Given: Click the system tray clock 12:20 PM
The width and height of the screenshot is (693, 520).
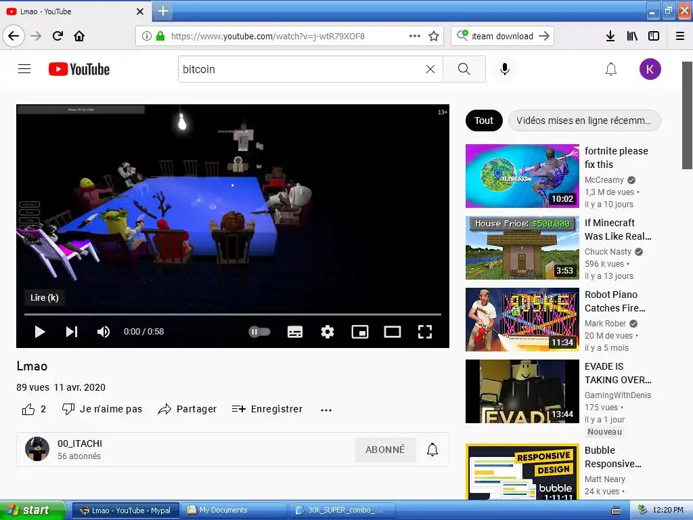Looking at the screenshot, I should coord(668,511).
